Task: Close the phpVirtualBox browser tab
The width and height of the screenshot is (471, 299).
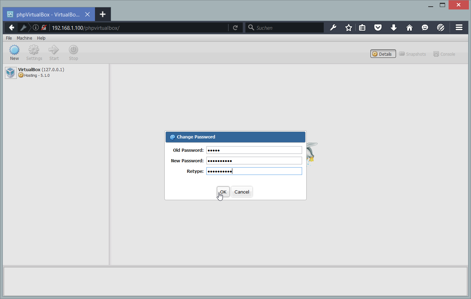Action: point(88,14)
